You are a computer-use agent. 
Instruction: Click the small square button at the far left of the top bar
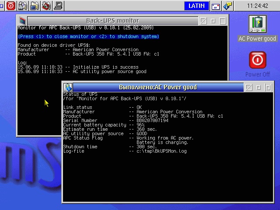pos(2,6)
